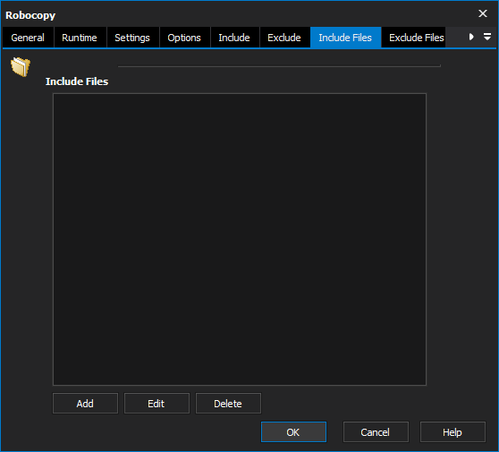Open the Include tab
This screenshot has width=499, height=452.
234,38
